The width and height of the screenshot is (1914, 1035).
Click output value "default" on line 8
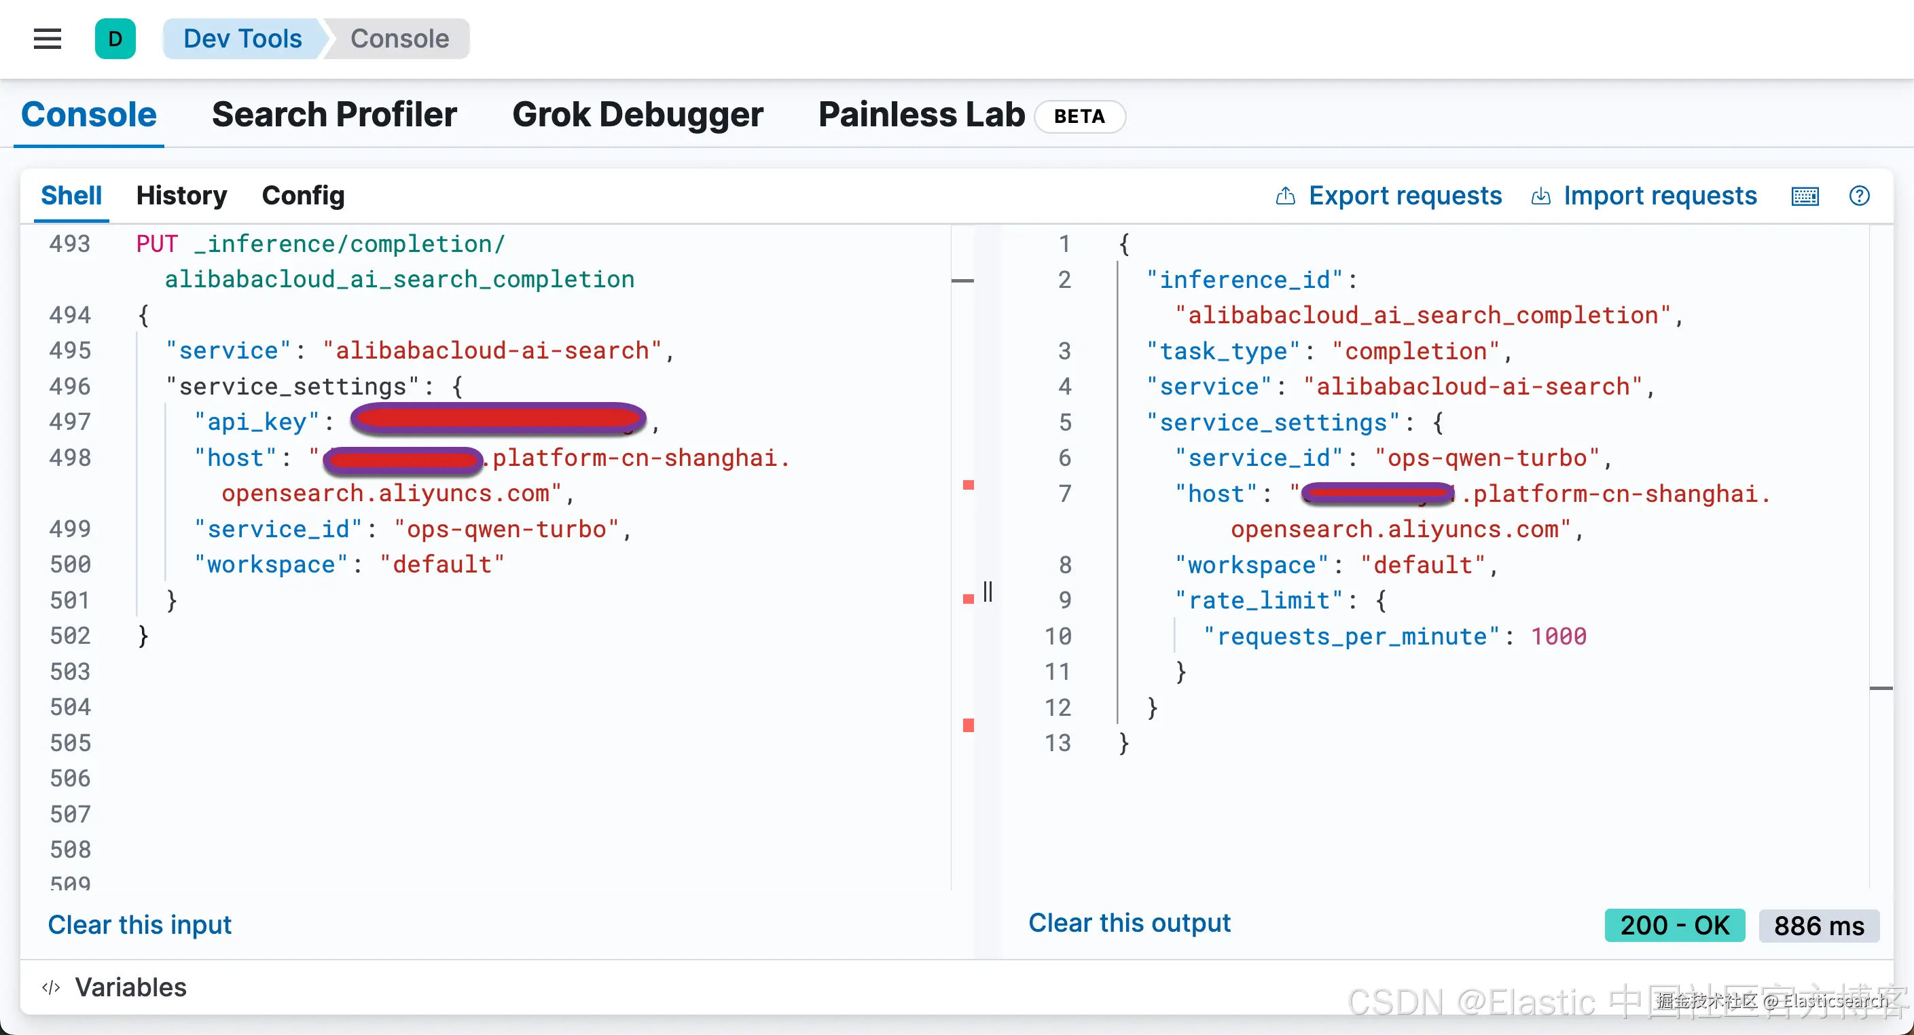1424,564
